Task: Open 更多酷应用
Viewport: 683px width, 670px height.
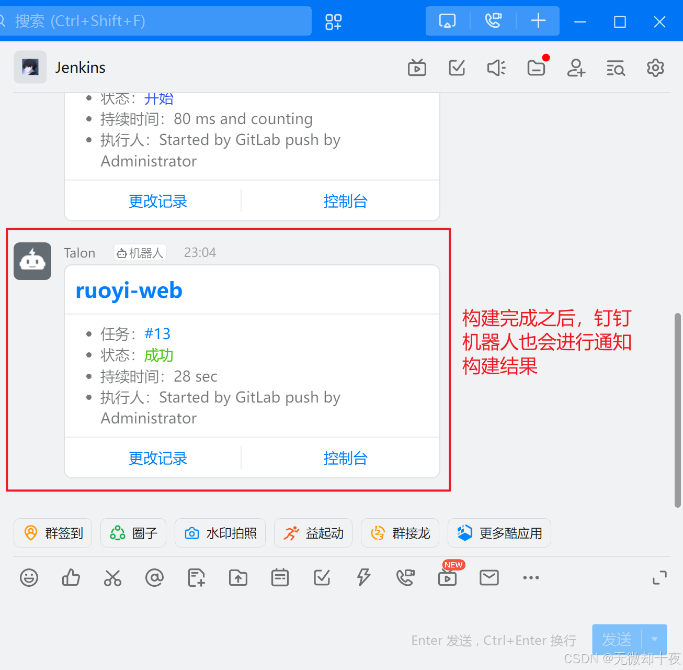Action: pos(499,533)
